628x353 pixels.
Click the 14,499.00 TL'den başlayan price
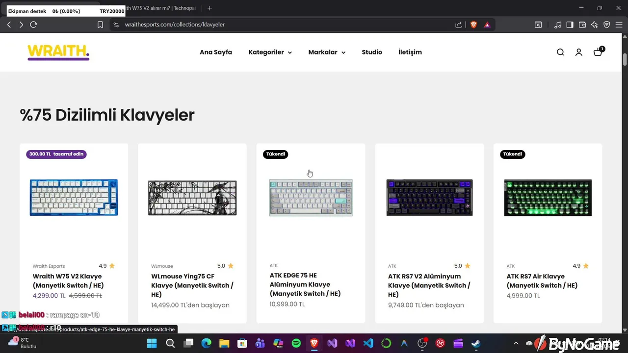tap(190, 305)
